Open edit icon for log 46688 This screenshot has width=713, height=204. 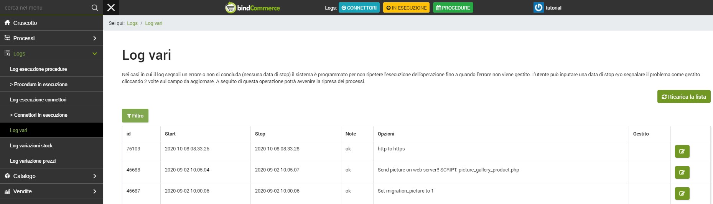pos(682,173)
